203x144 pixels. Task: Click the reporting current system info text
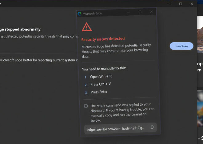pos(39,60)
